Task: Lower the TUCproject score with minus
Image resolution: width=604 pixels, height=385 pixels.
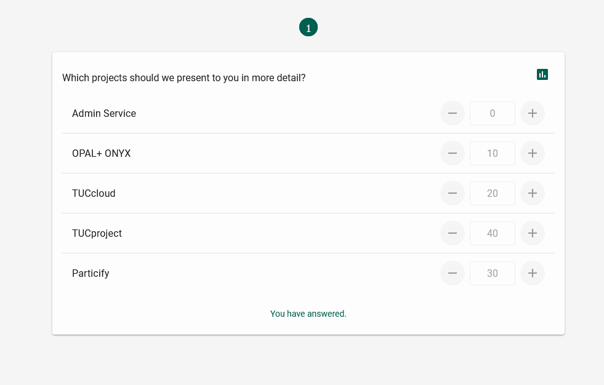Action: click(453, 233)
